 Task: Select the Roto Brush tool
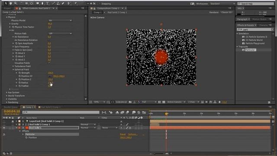[69, 3]
